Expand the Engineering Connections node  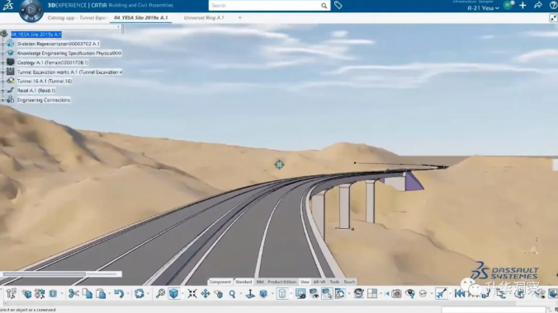coord(2,100)
